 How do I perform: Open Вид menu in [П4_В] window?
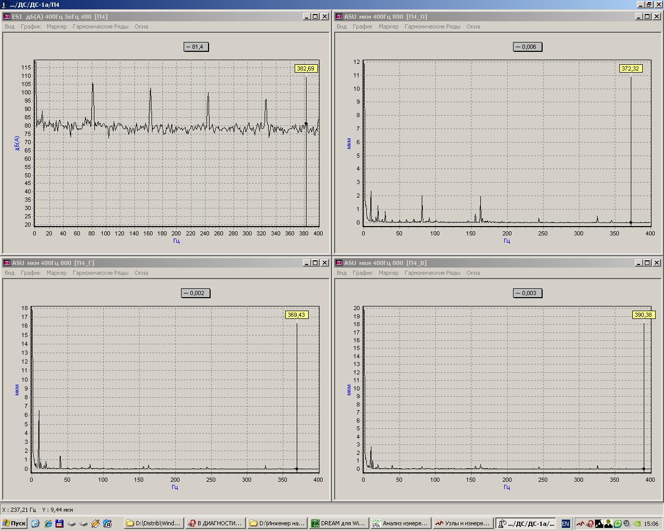tap(341, 273)
